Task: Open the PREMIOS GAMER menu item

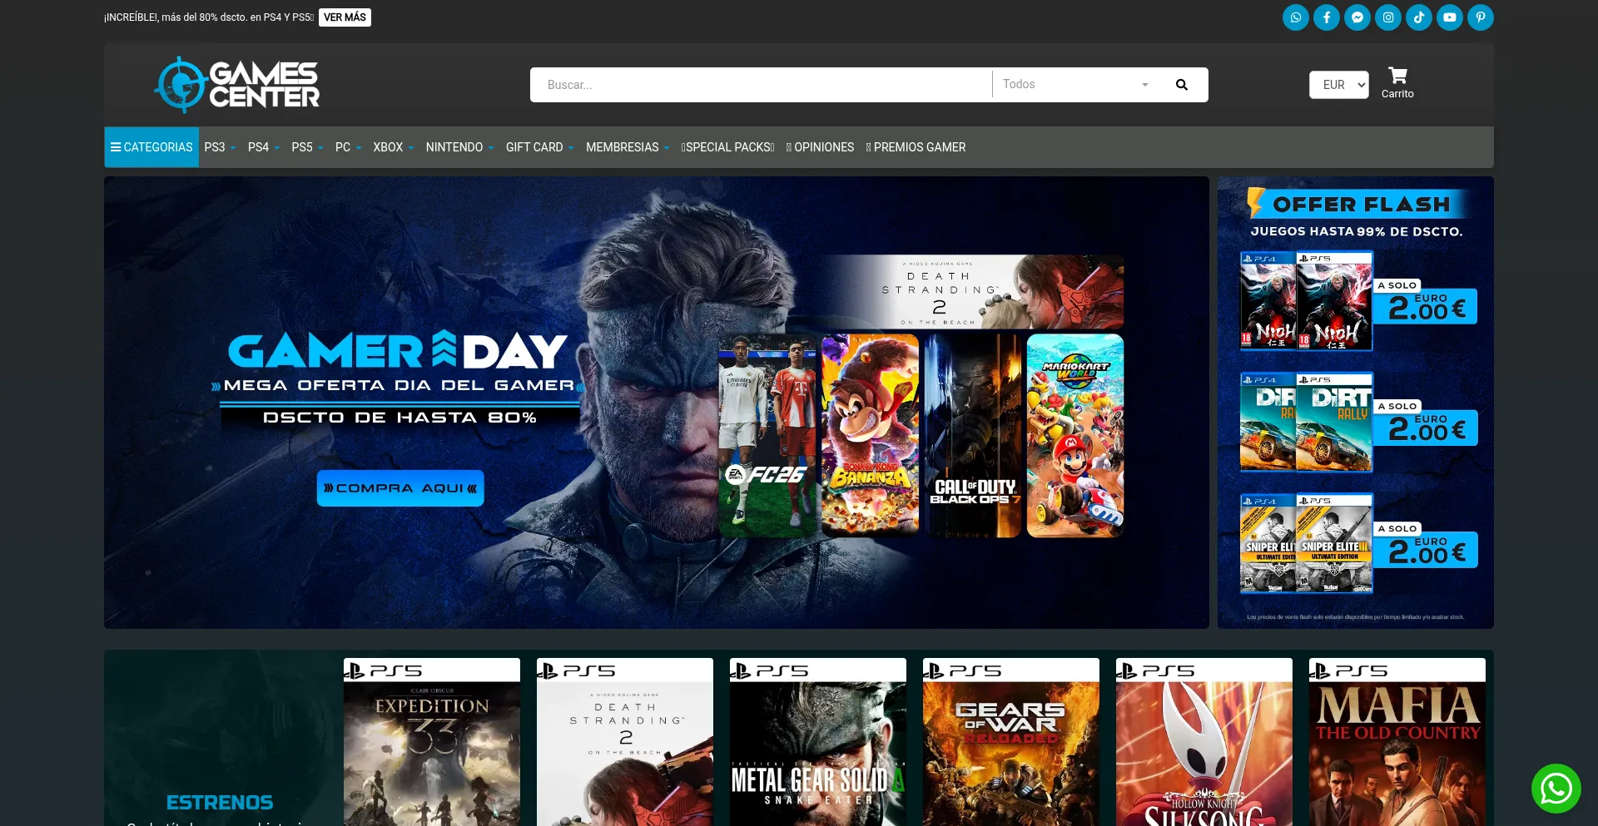Action: click(x=916, y=147)
